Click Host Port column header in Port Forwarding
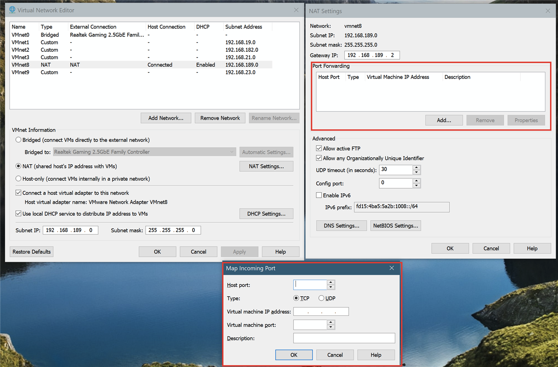Image resolution: width=558 pixels, height=367 pixels. point(331,77)
